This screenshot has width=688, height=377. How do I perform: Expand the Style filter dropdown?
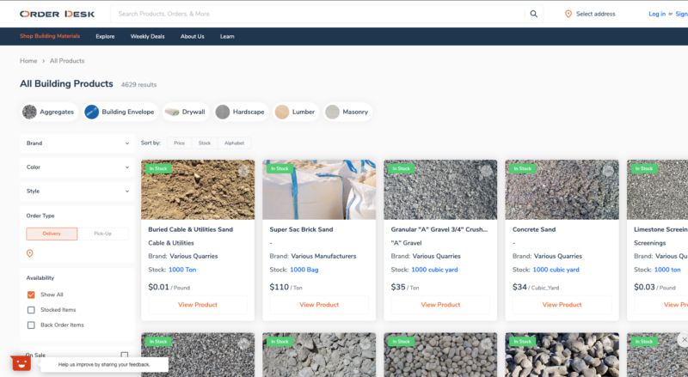[77, 192]
